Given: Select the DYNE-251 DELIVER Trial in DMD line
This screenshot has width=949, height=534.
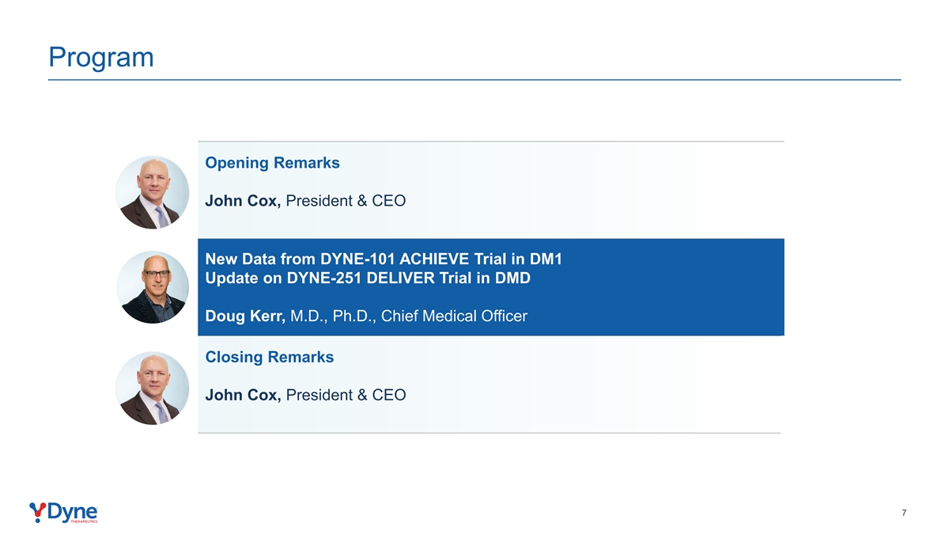Looking at the screenshot, I should point(367,278).
